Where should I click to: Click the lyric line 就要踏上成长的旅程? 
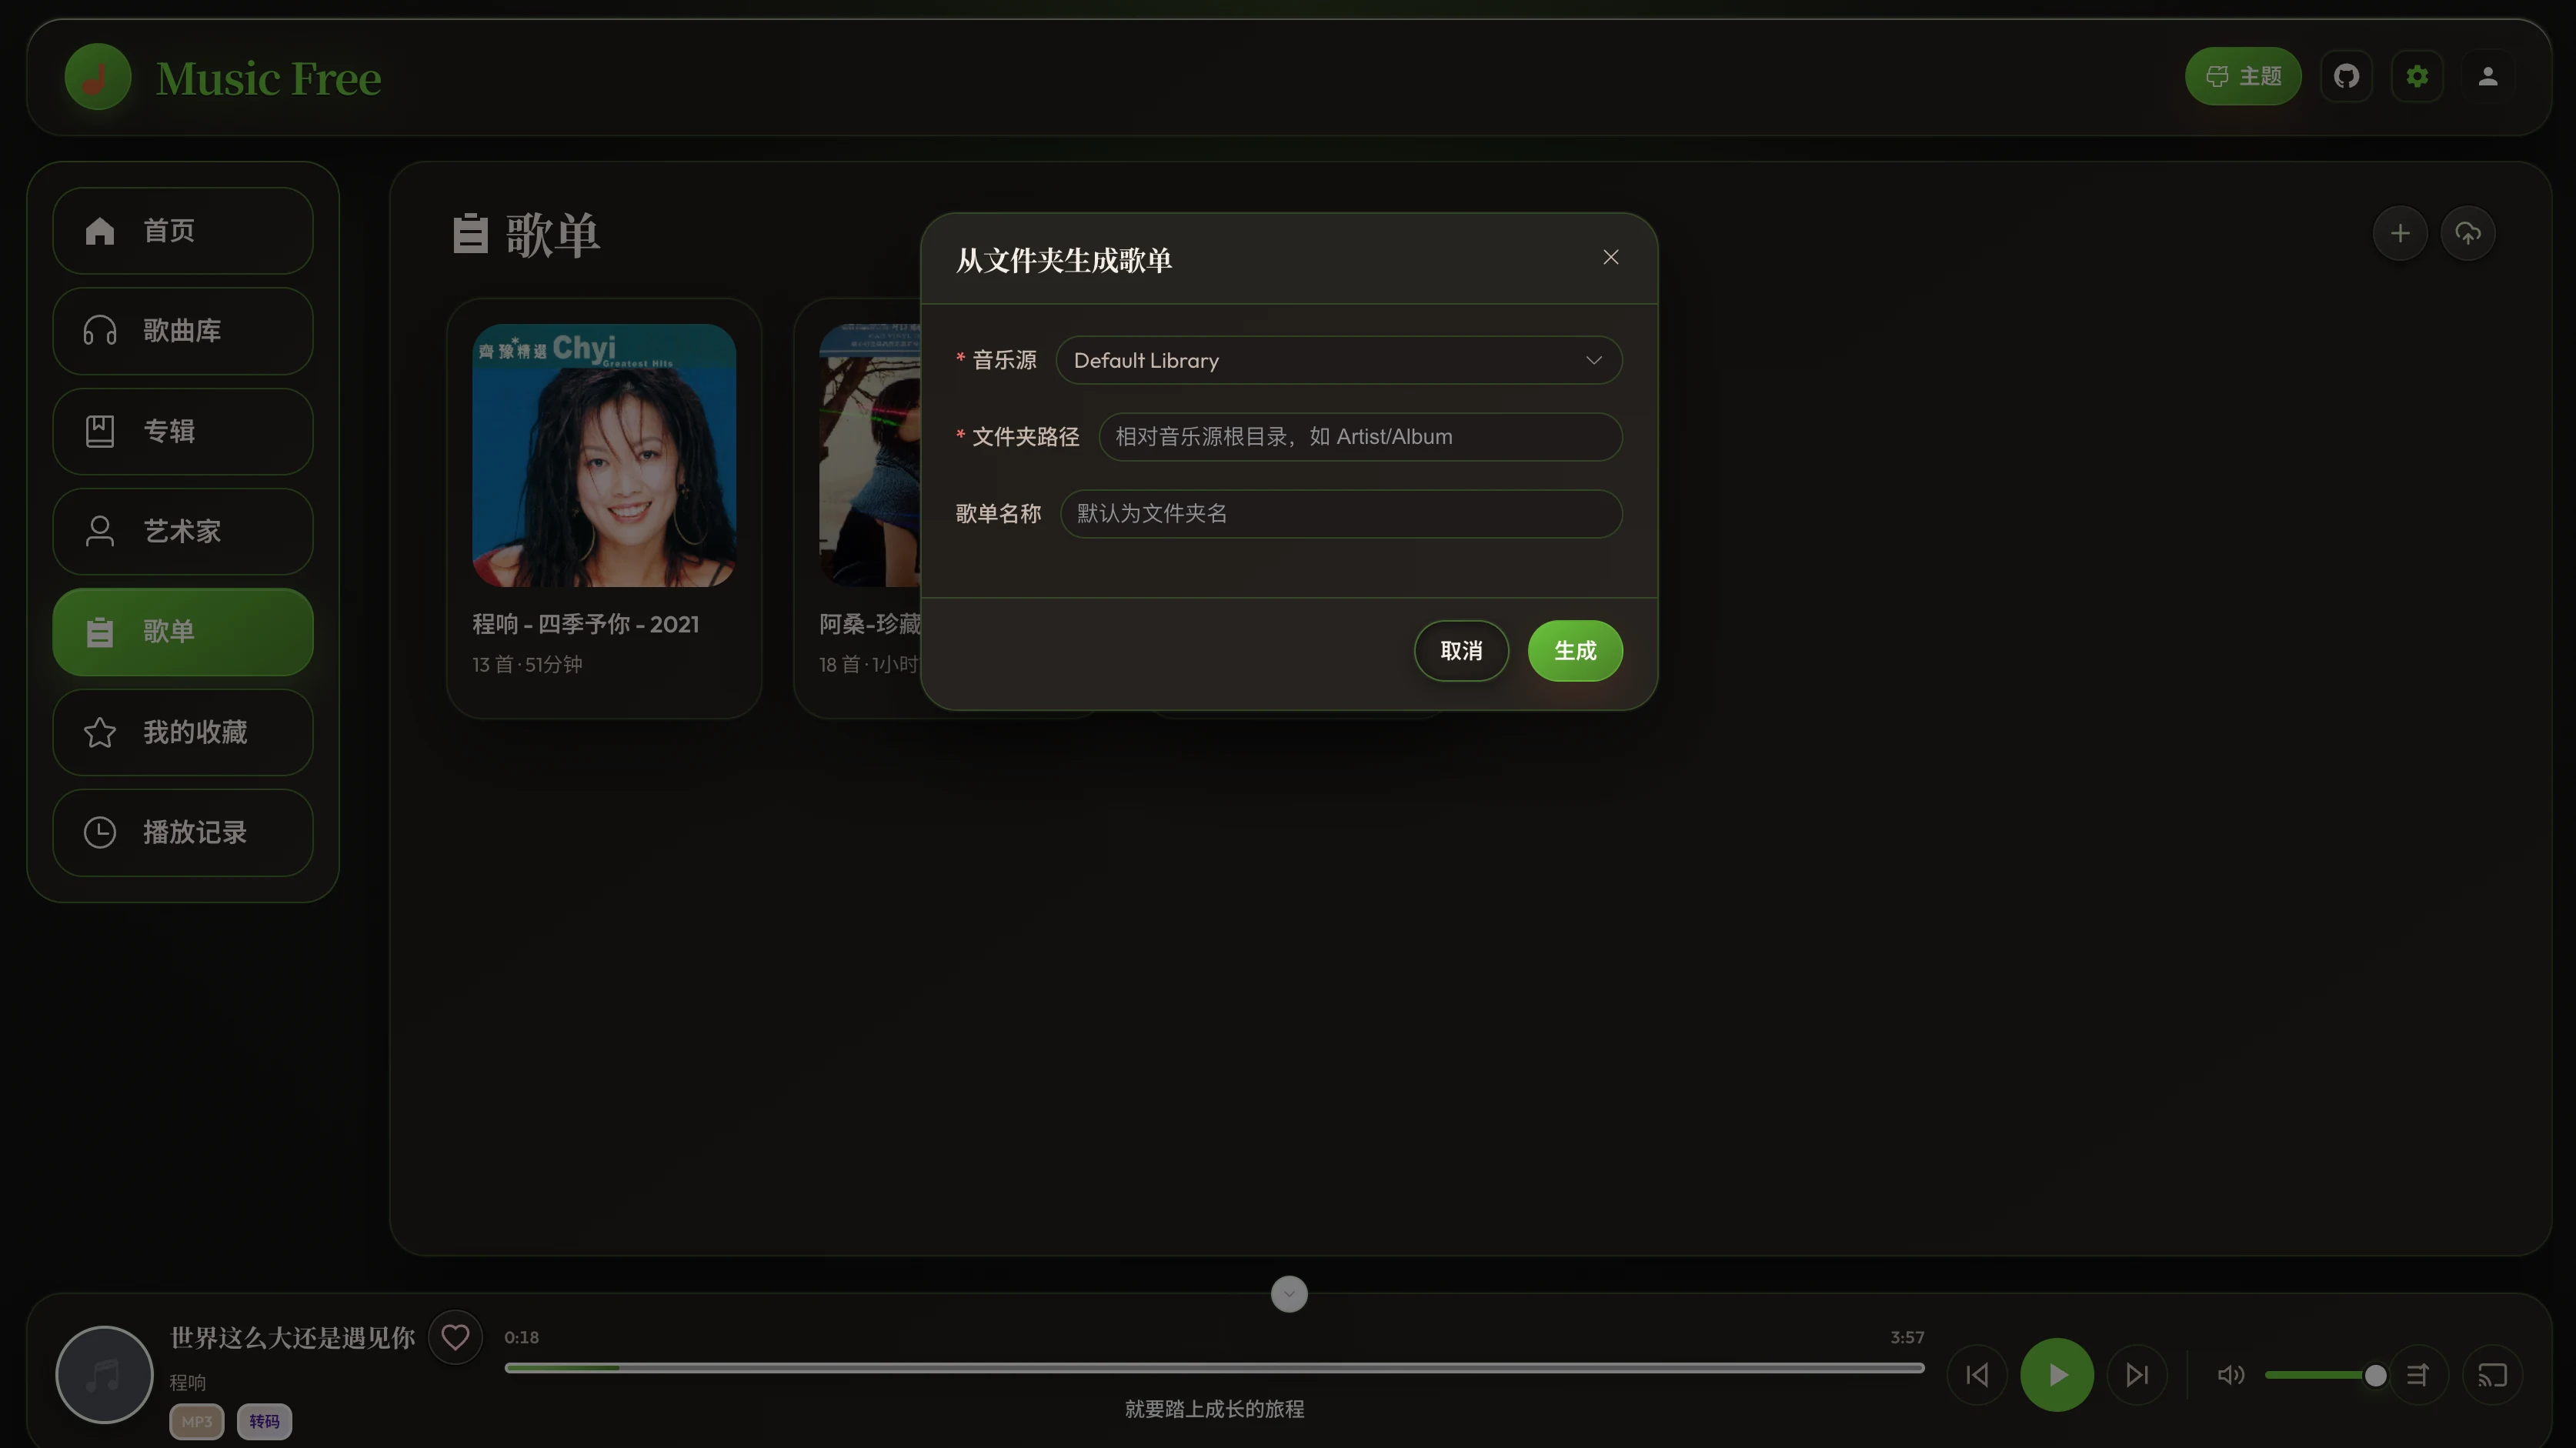(1214, 1409)
